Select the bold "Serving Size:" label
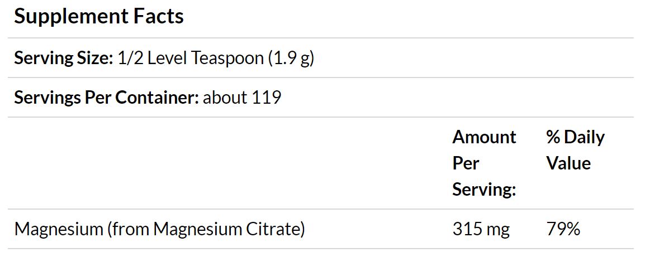645x257 pixels. [x=63, y=59]
